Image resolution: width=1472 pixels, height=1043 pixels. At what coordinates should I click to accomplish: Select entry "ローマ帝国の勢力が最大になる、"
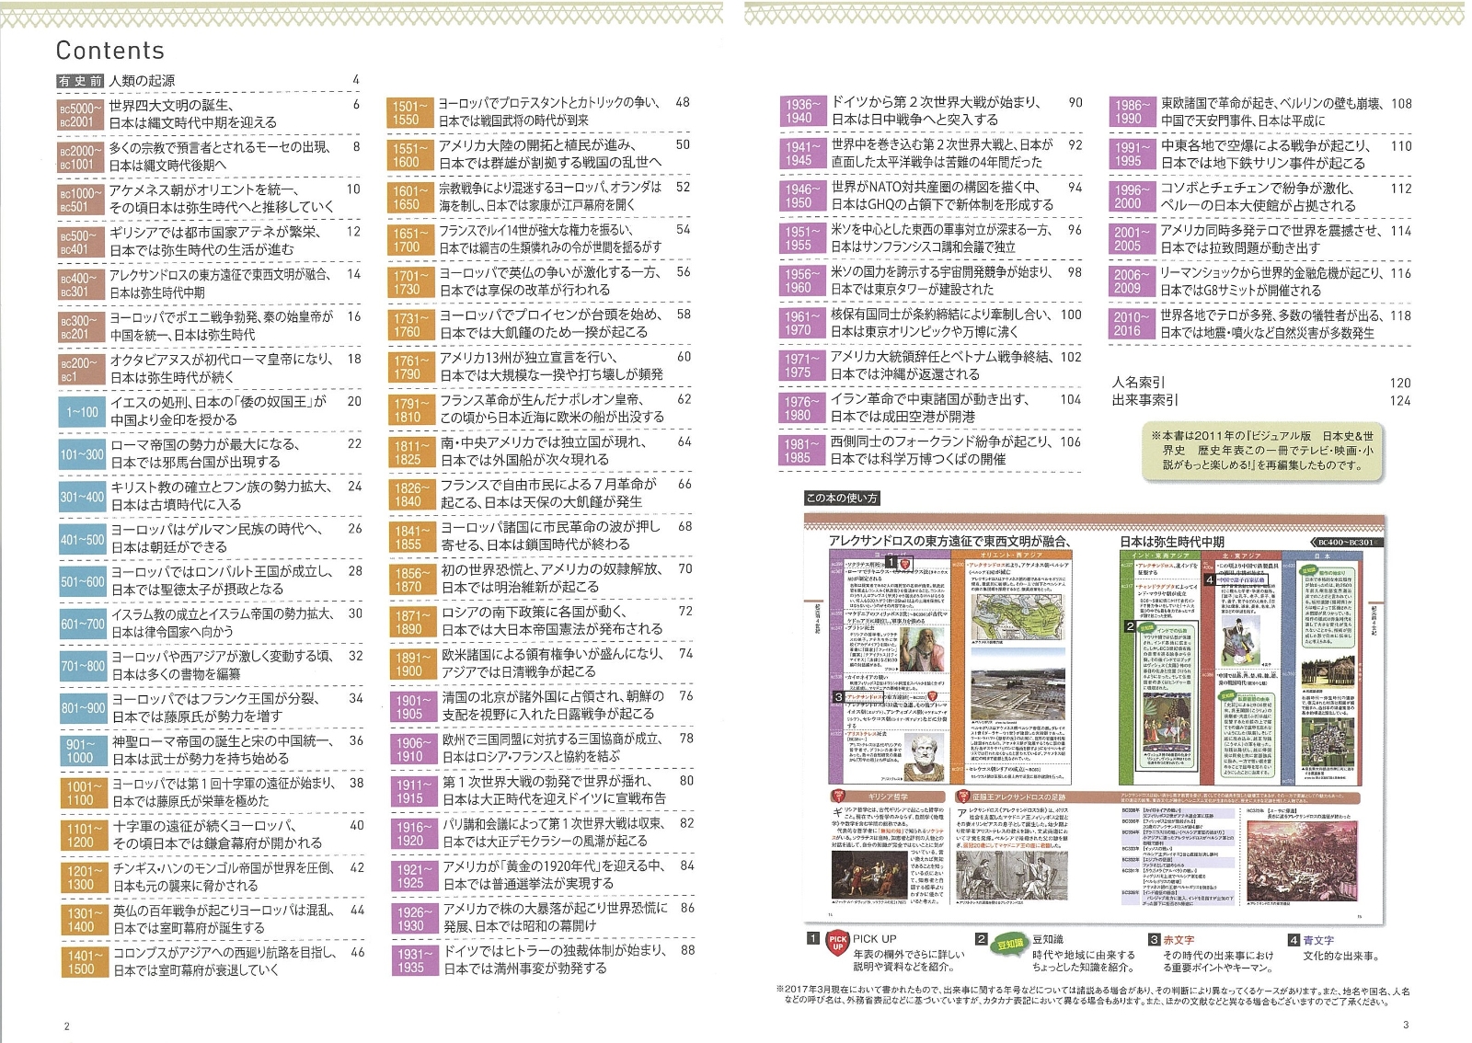[205, 444]
